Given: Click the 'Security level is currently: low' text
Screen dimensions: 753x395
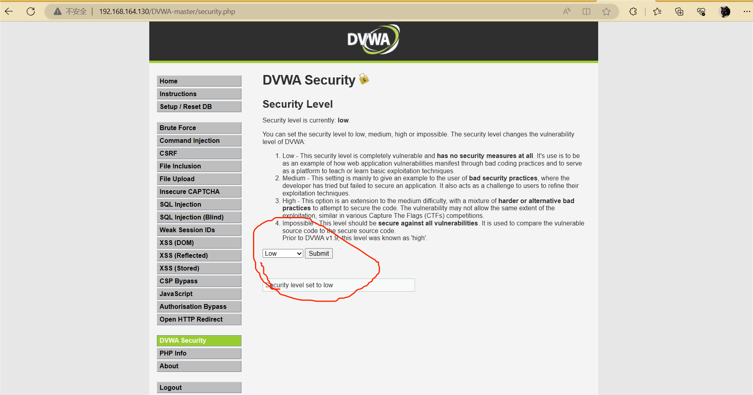Looking at the screenshot, I should 306,120.
